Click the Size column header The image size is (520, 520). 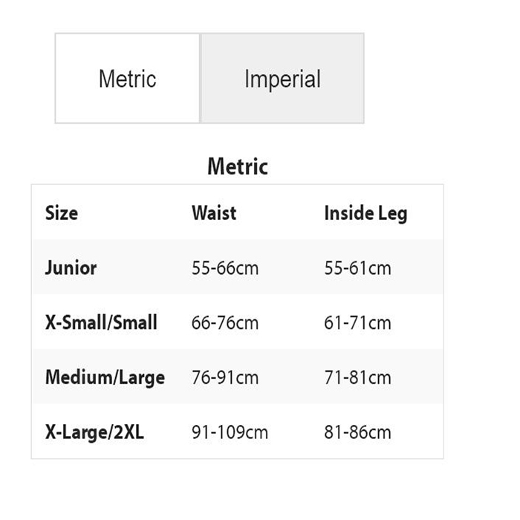(62, 213)
